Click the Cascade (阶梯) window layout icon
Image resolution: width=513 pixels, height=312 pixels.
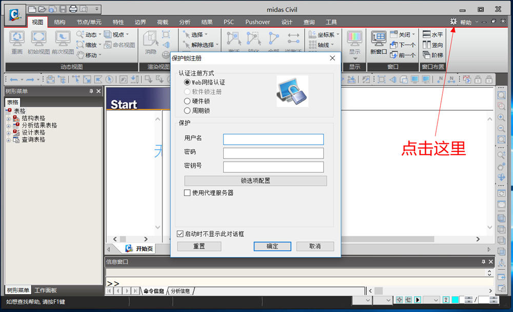426,55
